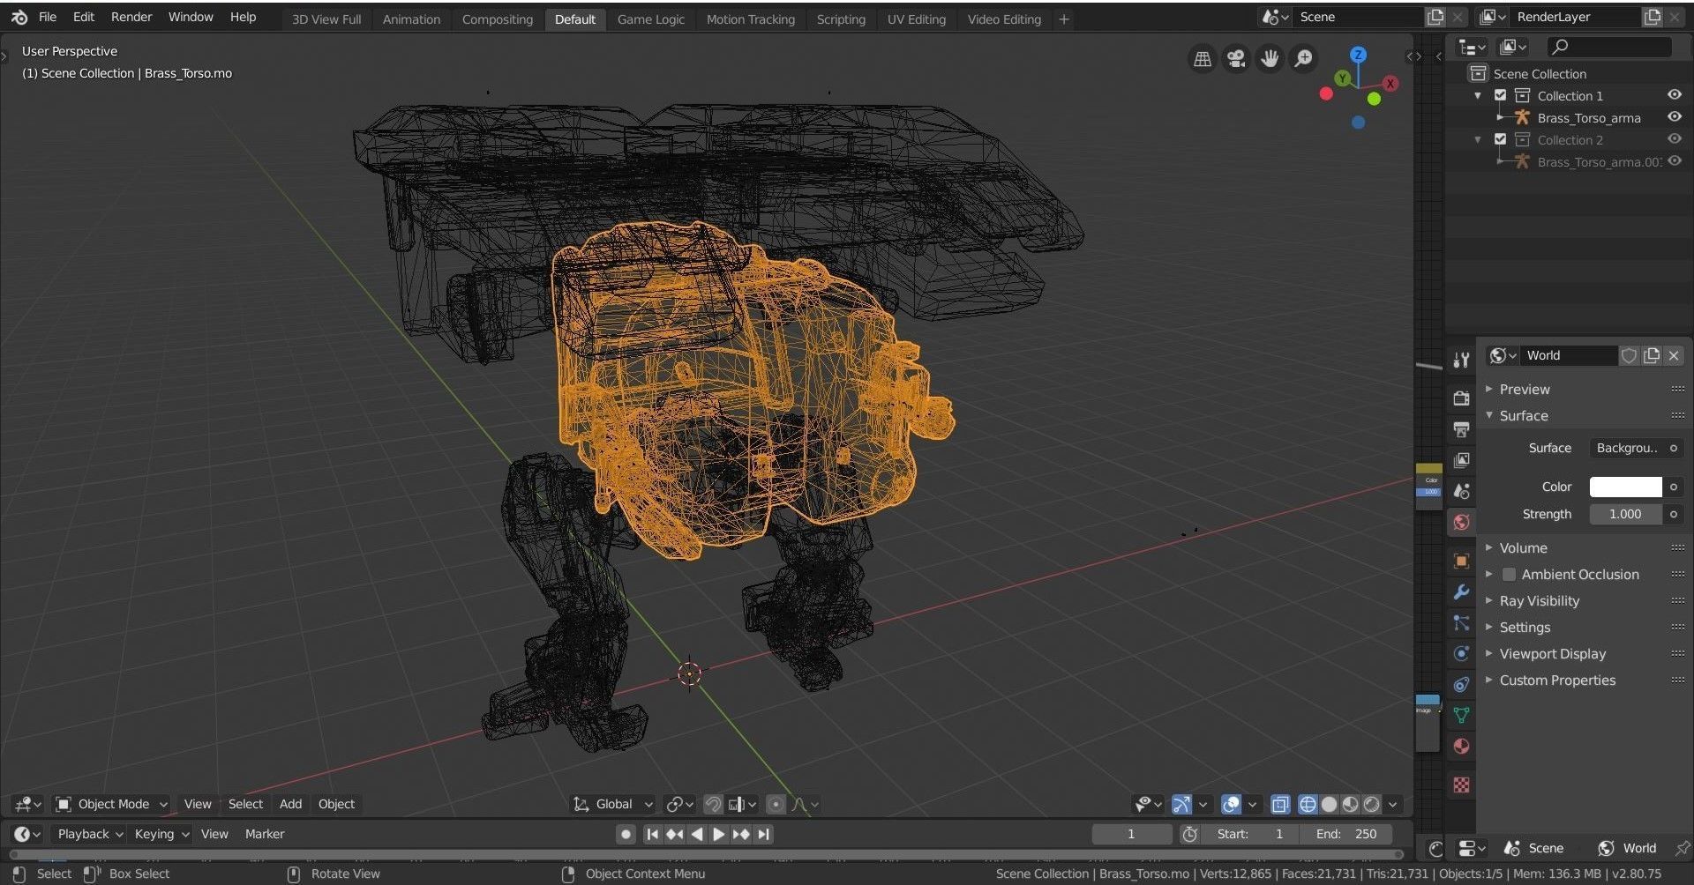The width and height of the screenshot is (1694, 885).
Task: Open the Material properties tab
Action: coord(1461,746)
